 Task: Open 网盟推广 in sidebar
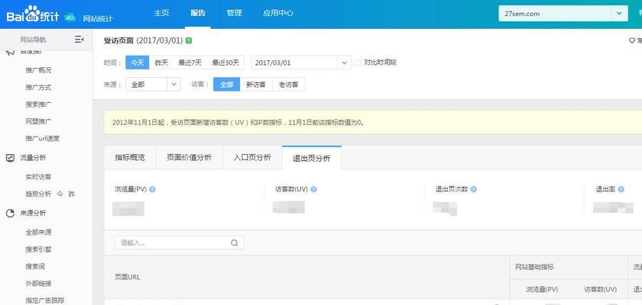[x=38, y=121]
